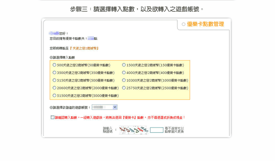This screenshot has width=275, height=161.
Task: Open the game account dropdown
Action: [104, 107]
